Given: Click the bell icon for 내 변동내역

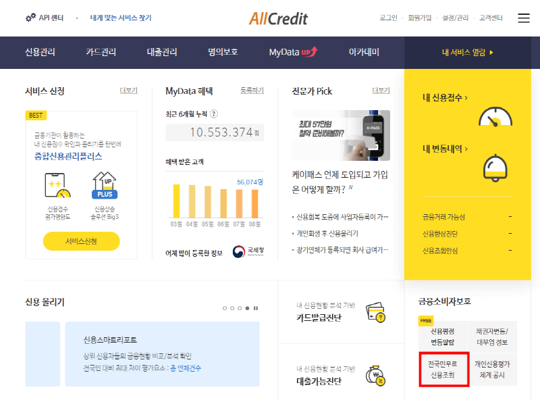Looking at the screenshot, I should click(495, 167).
